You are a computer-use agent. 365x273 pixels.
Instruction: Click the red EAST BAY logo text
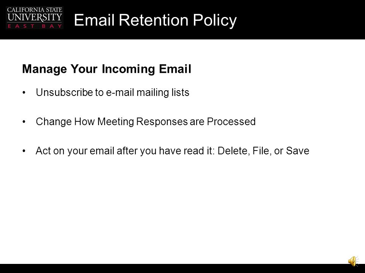coord(35,26)
